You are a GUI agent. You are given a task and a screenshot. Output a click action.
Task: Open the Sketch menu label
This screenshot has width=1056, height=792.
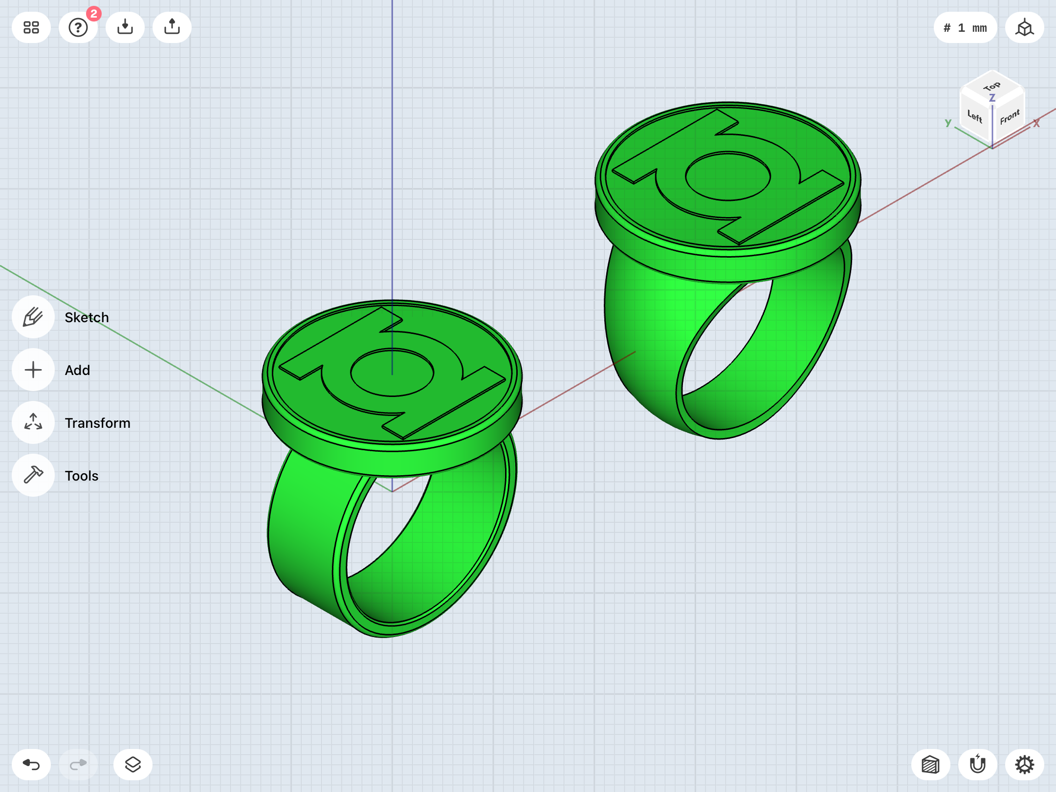pyautogui.click(x=87, y=317)
